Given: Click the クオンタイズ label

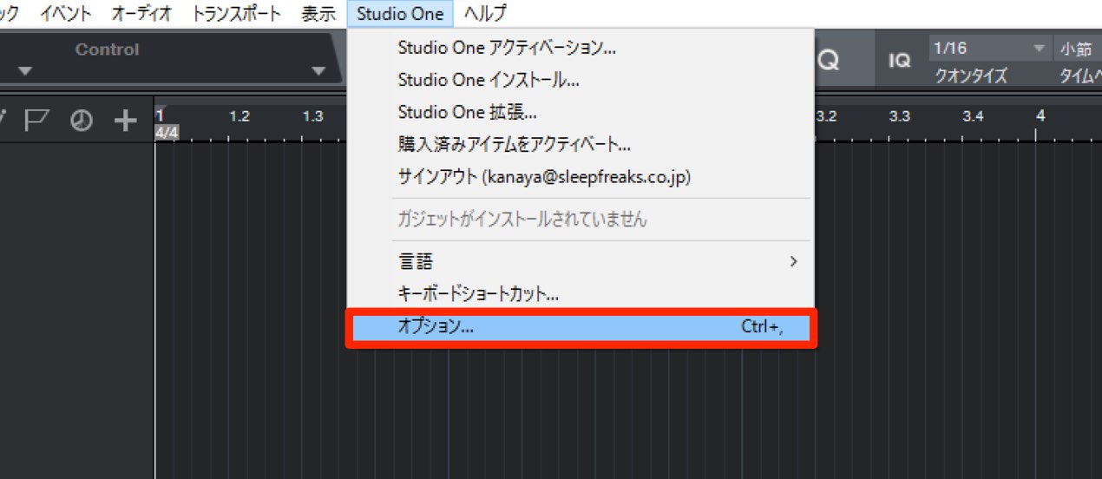Looking at the screenshot, I should pyautogui.click(x=970, y=76).
